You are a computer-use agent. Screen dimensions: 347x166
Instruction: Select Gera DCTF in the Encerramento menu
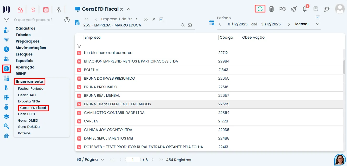point(27,114)
